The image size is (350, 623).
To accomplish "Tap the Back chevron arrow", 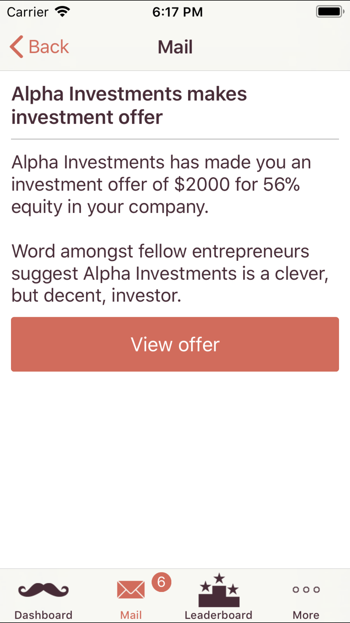I will click(17, 47).
